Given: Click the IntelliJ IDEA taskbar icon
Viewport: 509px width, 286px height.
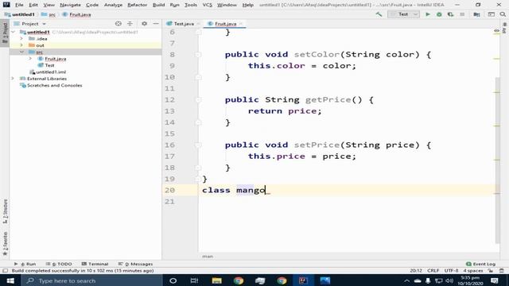Looking at the screenshot, I should pos(303,280).
